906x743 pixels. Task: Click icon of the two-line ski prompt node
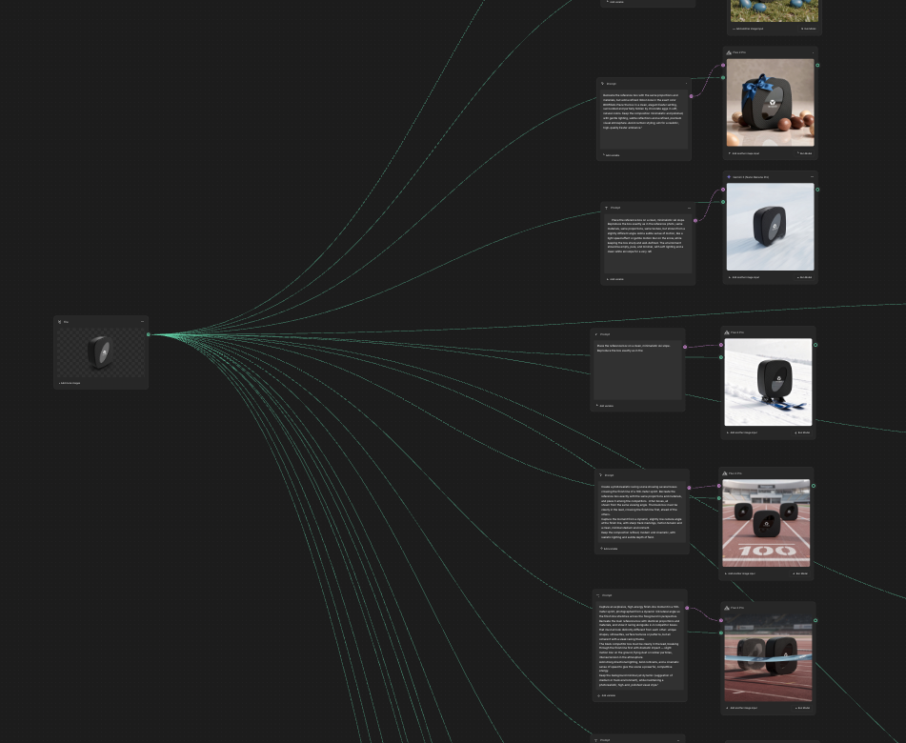click(x=596, y=334)
